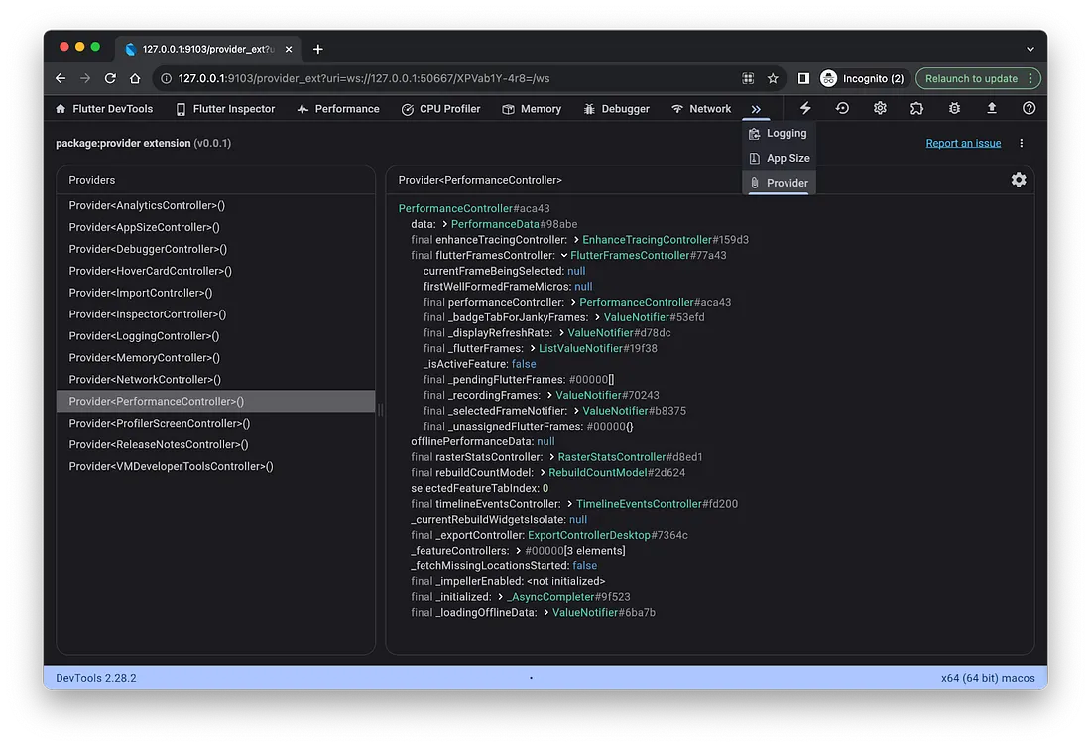Select Provider<LoggingController>() in list
Screen dimensions: 1091x747
[x=215, y=335]
